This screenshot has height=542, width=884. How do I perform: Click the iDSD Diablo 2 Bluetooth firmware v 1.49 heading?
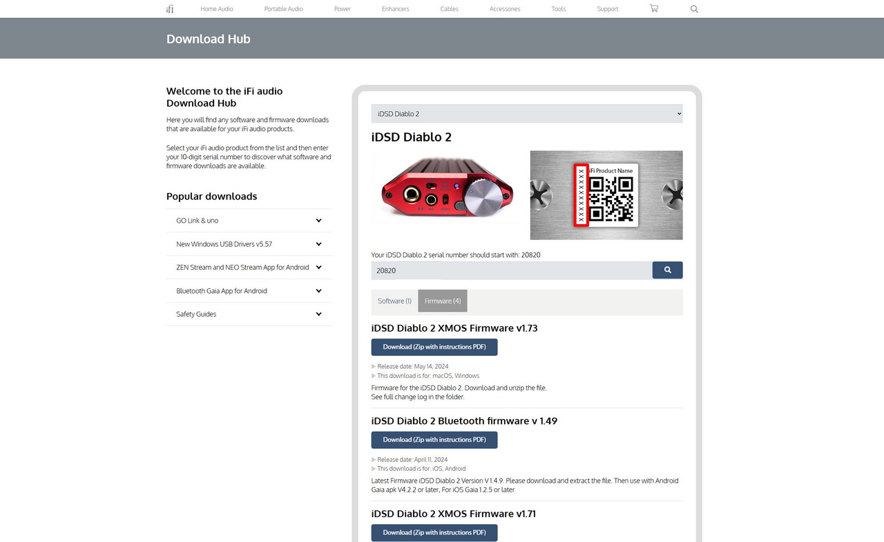(x=464, y=421)
